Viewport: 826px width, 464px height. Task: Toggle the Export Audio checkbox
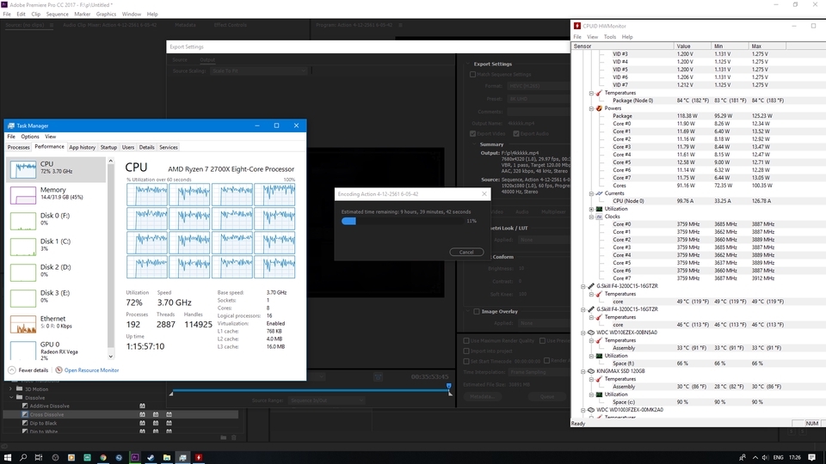coord(516,134)
